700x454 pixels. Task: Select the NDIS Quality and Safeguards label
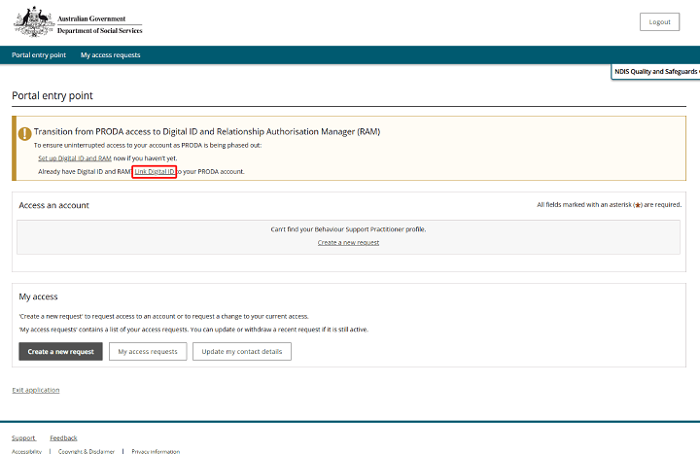[x=656, y=72]
